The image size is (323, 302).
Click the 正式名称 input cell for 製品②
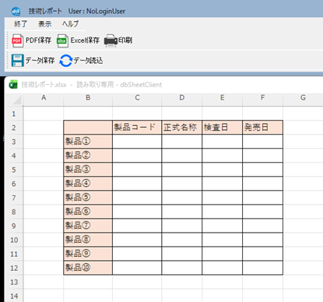pyautogui.click(x=181, y=156)
